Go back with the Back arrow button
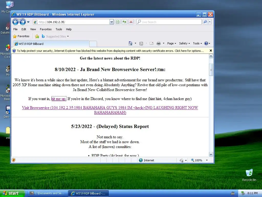 pos(15,22)
